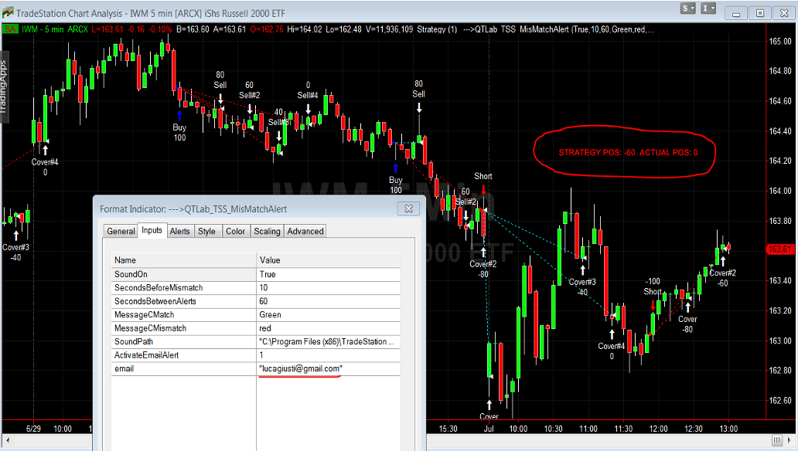
Task: Click the Sell#3 40 trade arrow
Action: click(x=279, y=136)
